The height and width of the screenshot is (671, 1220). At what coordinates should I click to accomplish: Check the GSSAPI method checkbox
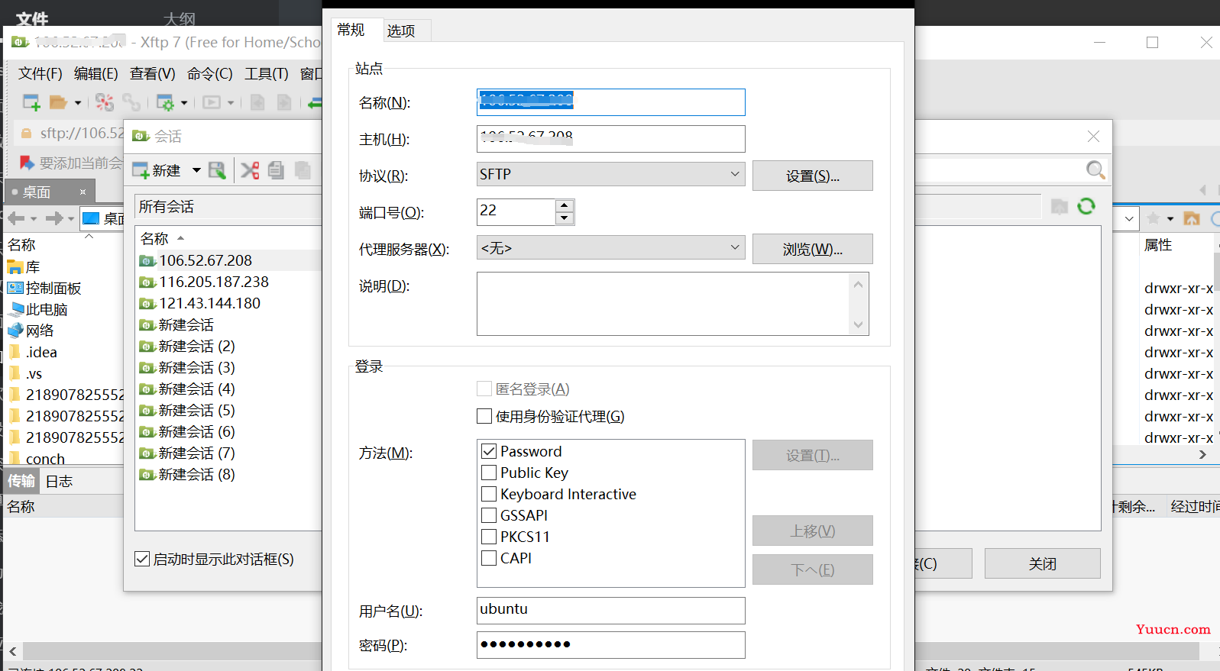[489, 515]
